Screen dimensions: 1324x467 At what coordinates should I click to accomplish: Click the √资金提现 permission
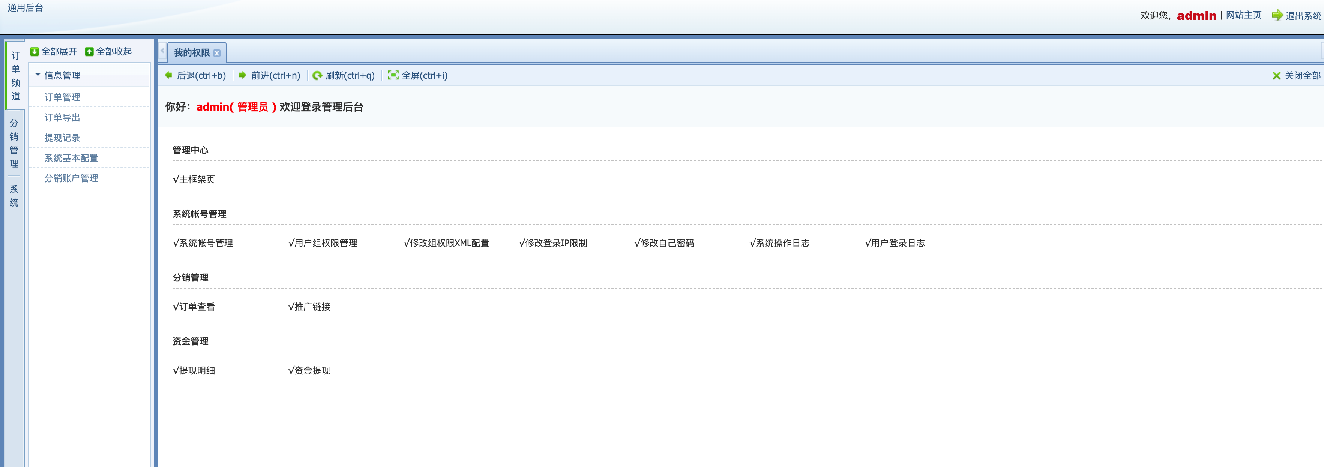309,370
